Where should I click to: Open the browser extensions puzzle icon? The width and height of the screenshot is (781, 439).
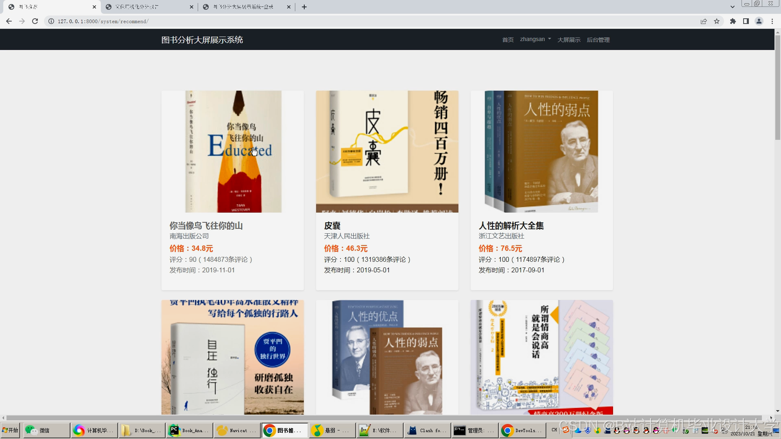tap(733, 21)
